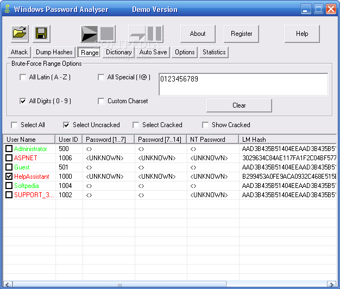Uncheck All Digits (0 - 9)

click(x=23, y=101)
